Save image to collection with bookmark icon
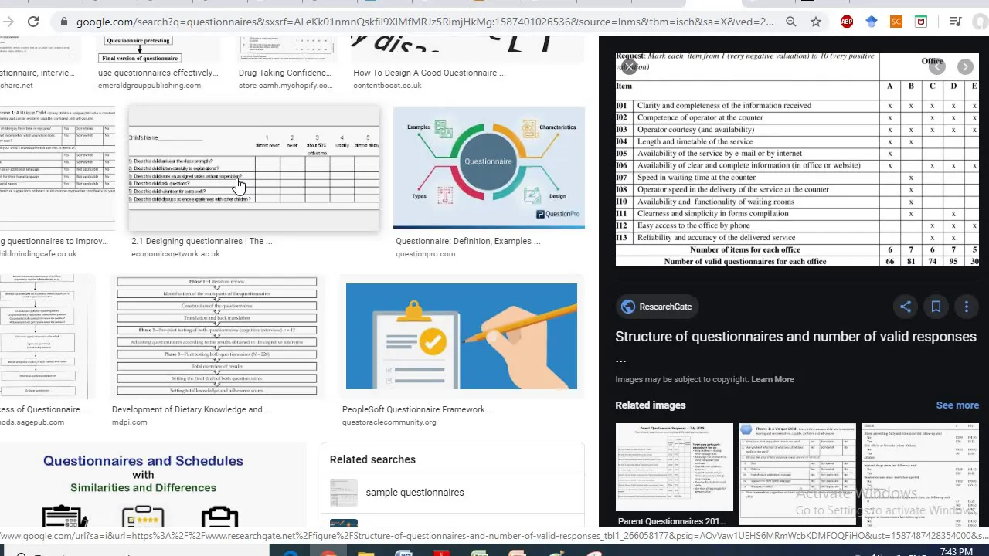 coord(936,307)
